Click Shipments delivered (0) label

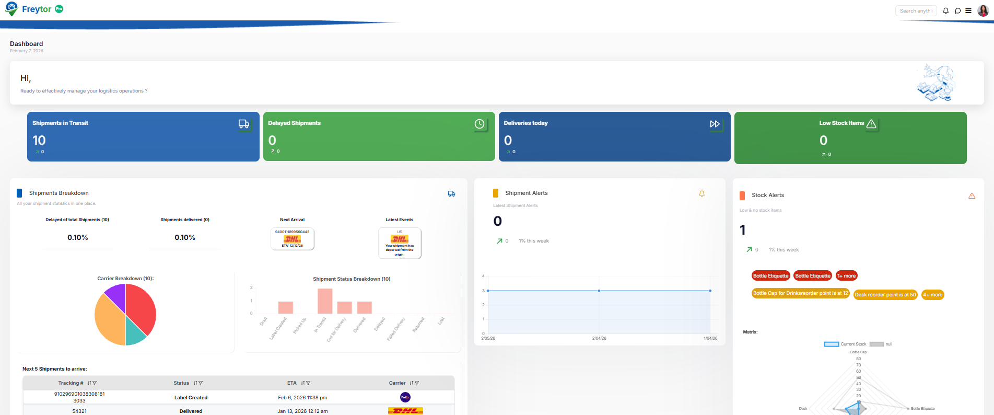tap(185, 220)
